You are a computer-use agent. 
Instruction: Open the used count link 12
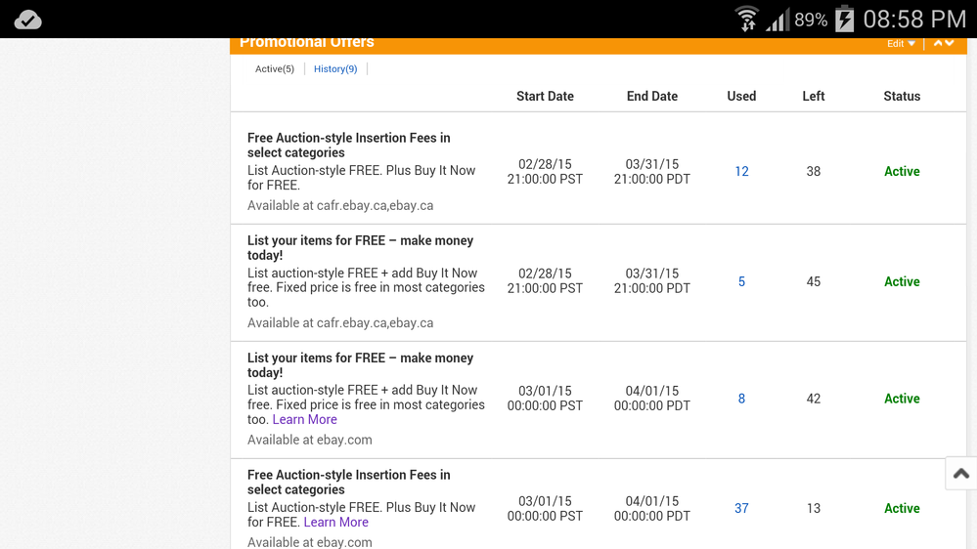[x=741, y=171]
